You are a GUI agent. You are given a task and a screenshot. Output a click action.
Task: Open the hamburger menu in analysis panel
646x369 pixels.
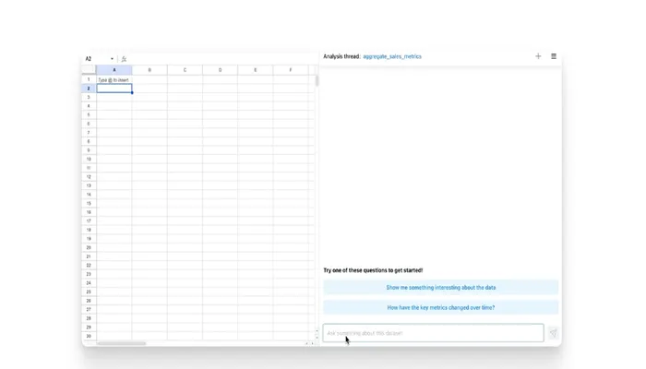(x=554, y=56)
